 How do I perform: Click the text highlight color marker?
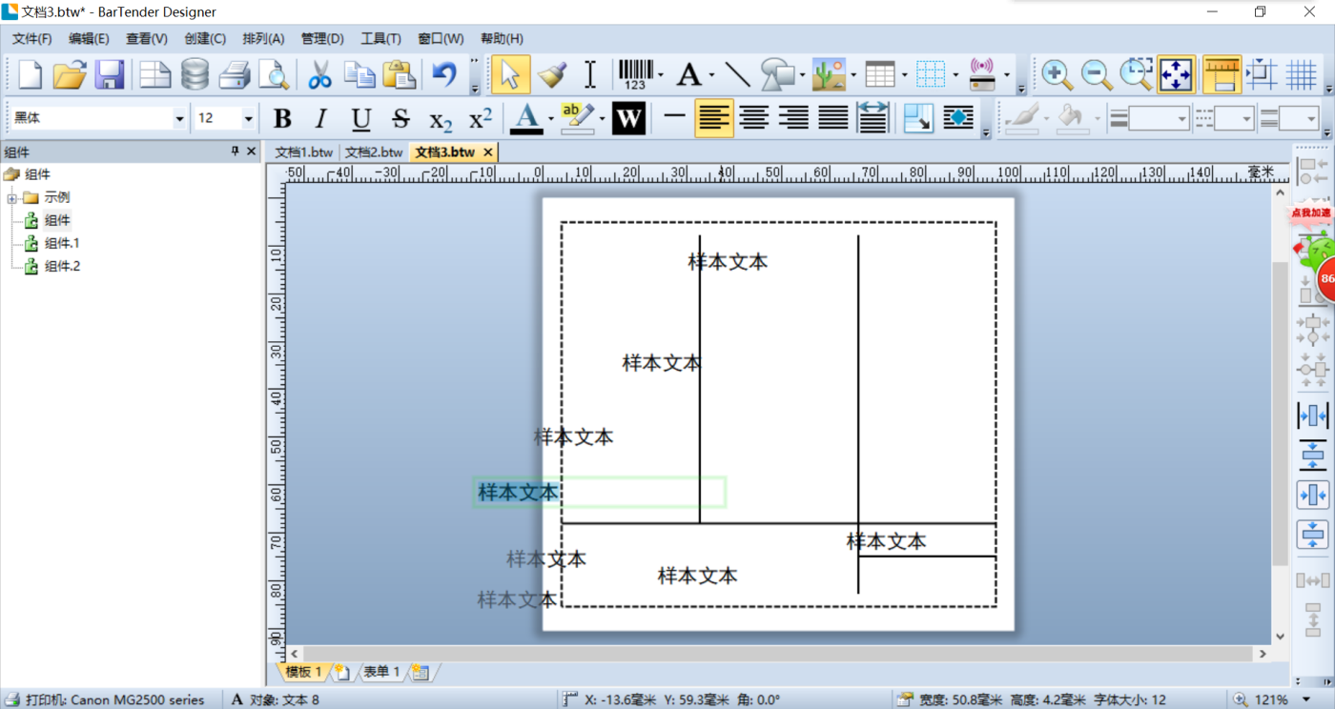(x=577, y=119)
